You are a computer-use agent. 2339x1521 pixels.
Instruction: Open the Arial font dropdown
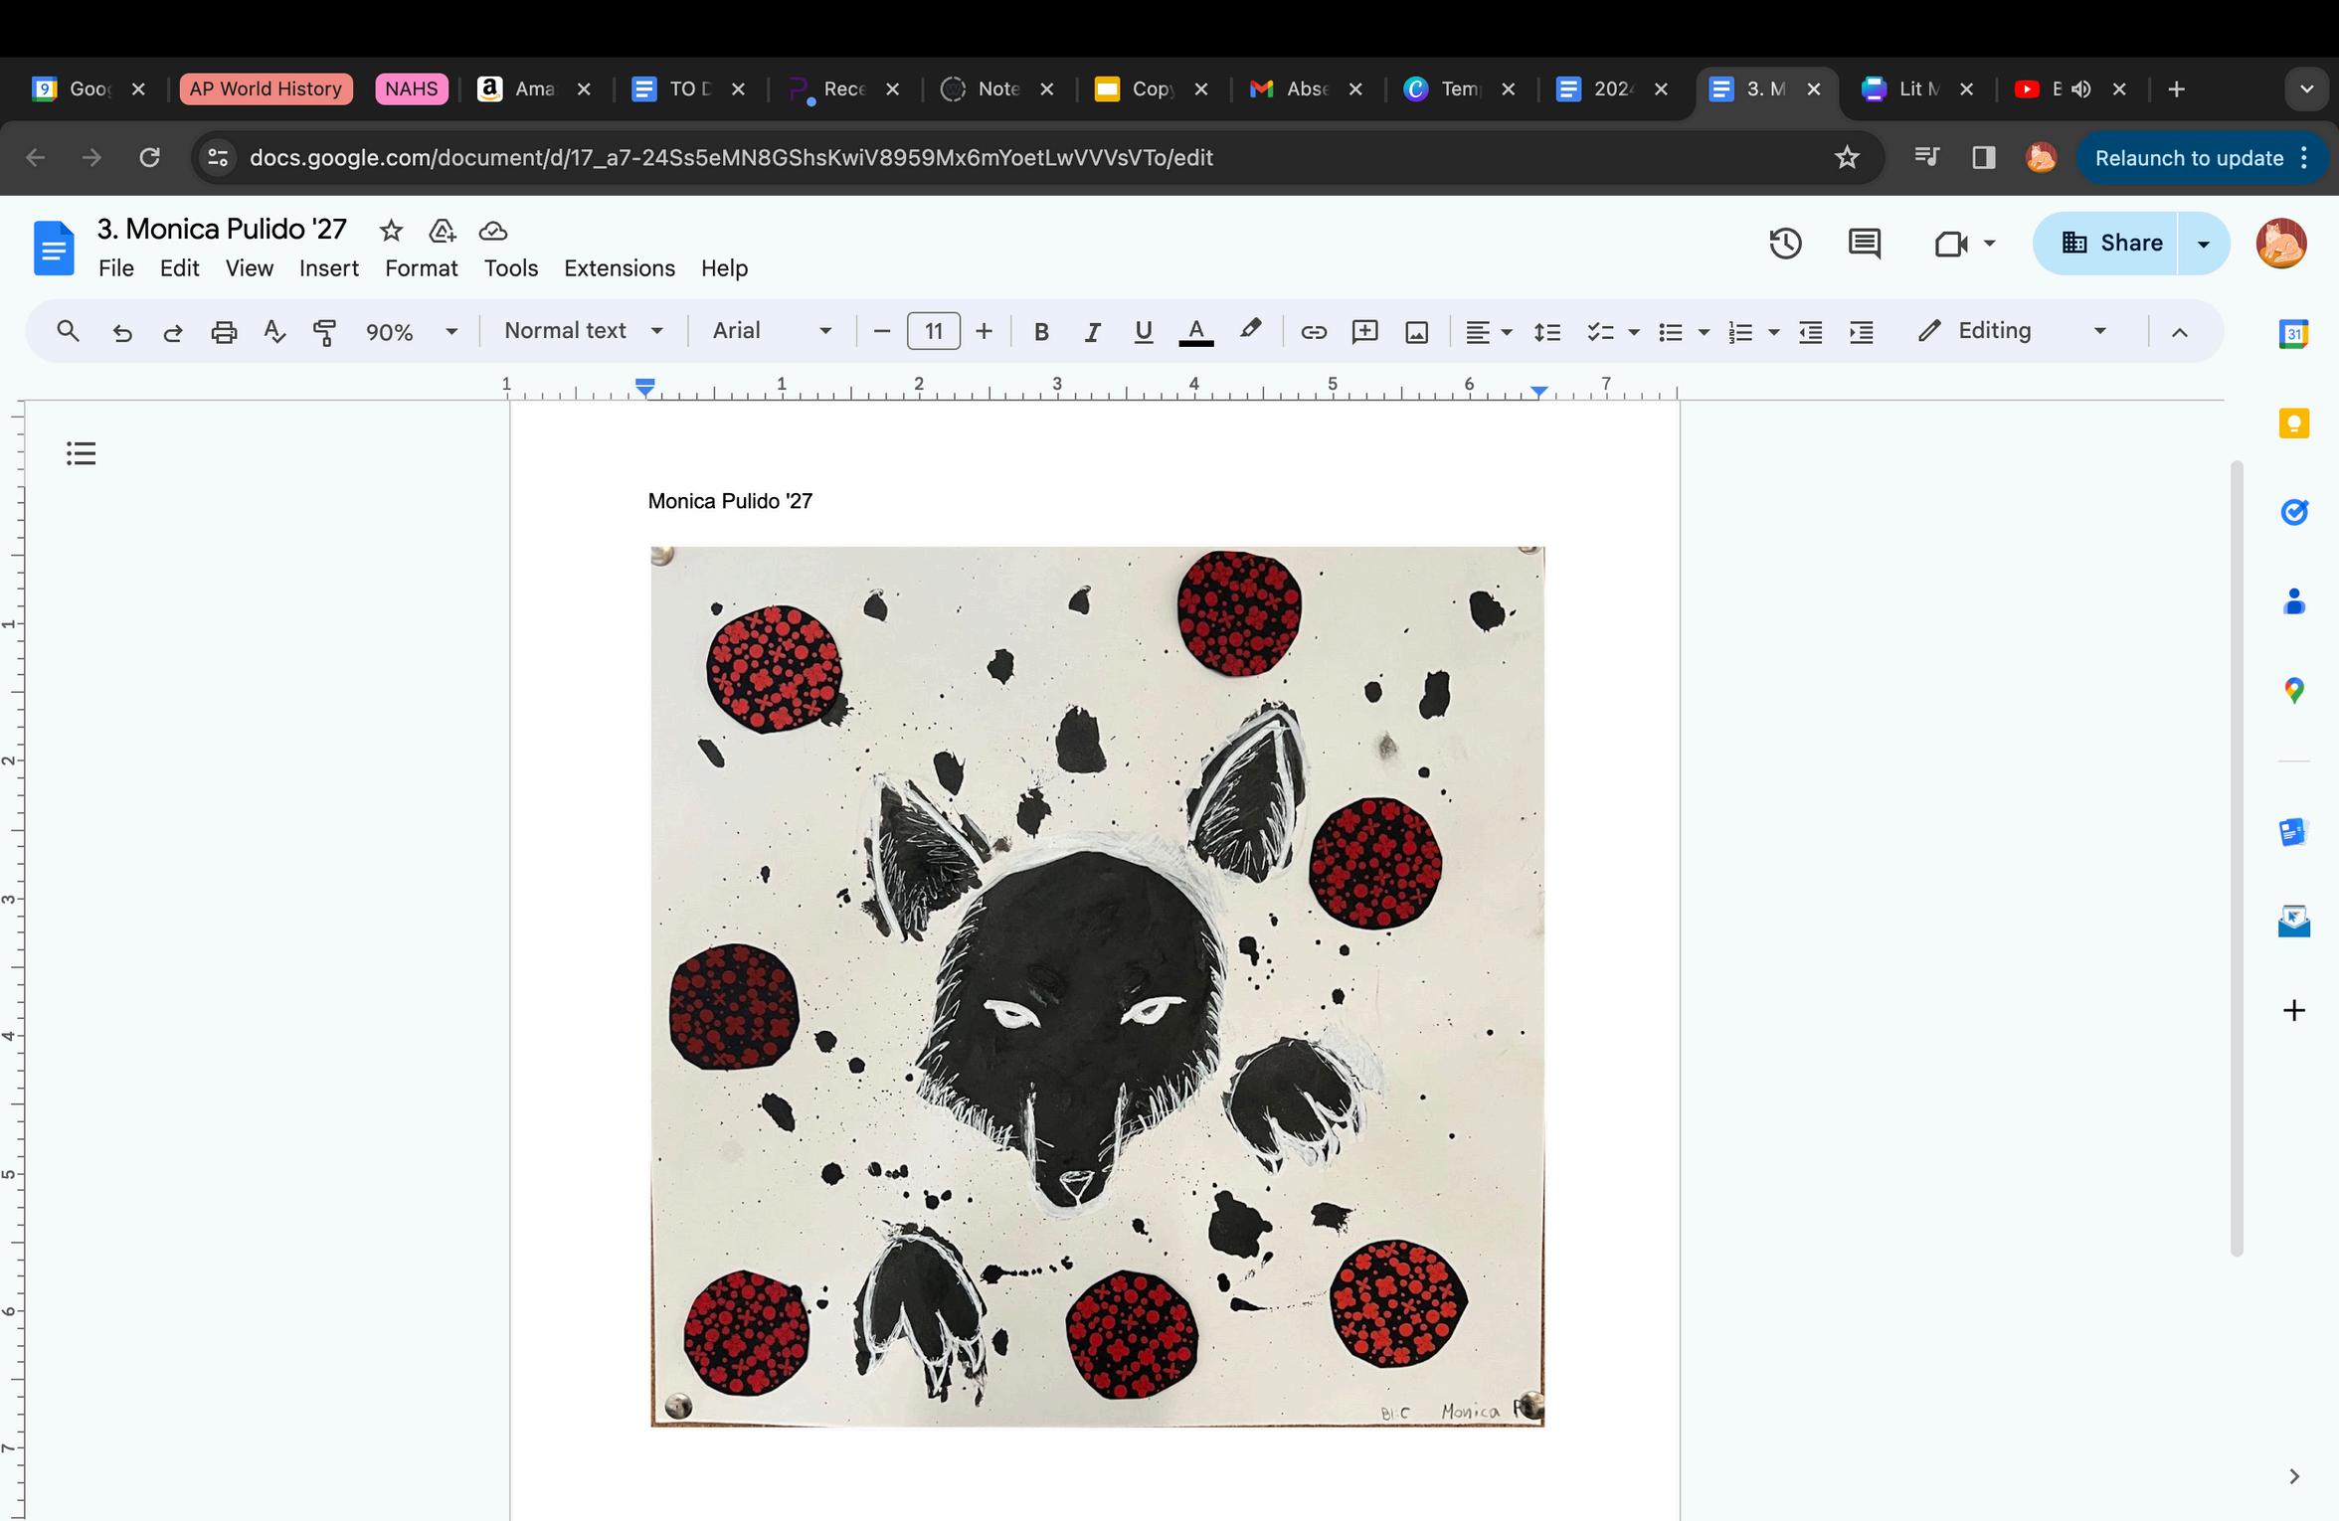pyautogui.click(x=771, y=331)
